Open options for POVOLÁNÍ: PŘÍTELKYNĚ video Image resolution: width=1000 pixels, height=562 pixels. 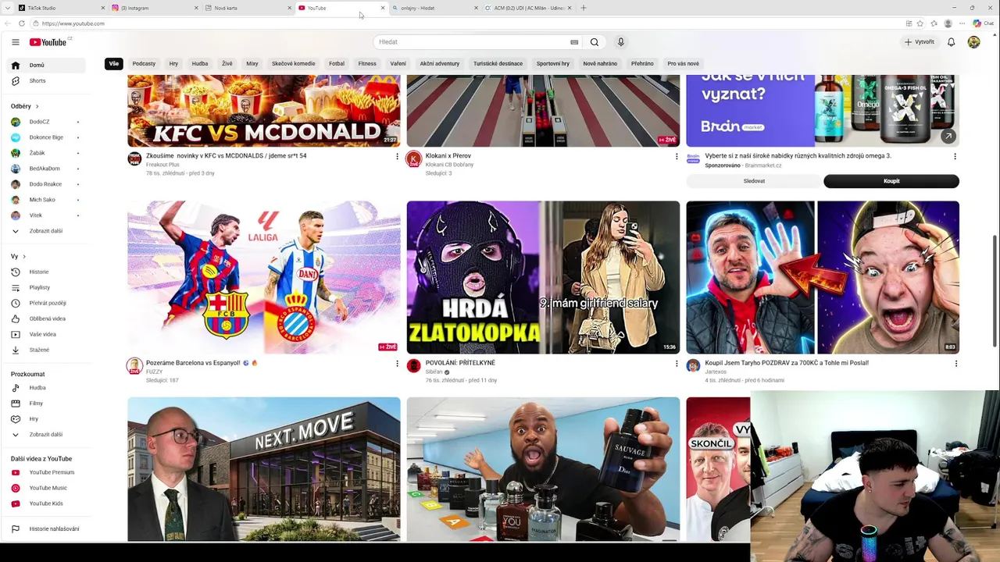tap(677, 364)
